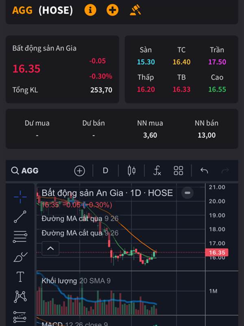Viewport: 244px width, 326px height.
Task: Click high price 16.55 under Cao
Action: click(217, 89)
